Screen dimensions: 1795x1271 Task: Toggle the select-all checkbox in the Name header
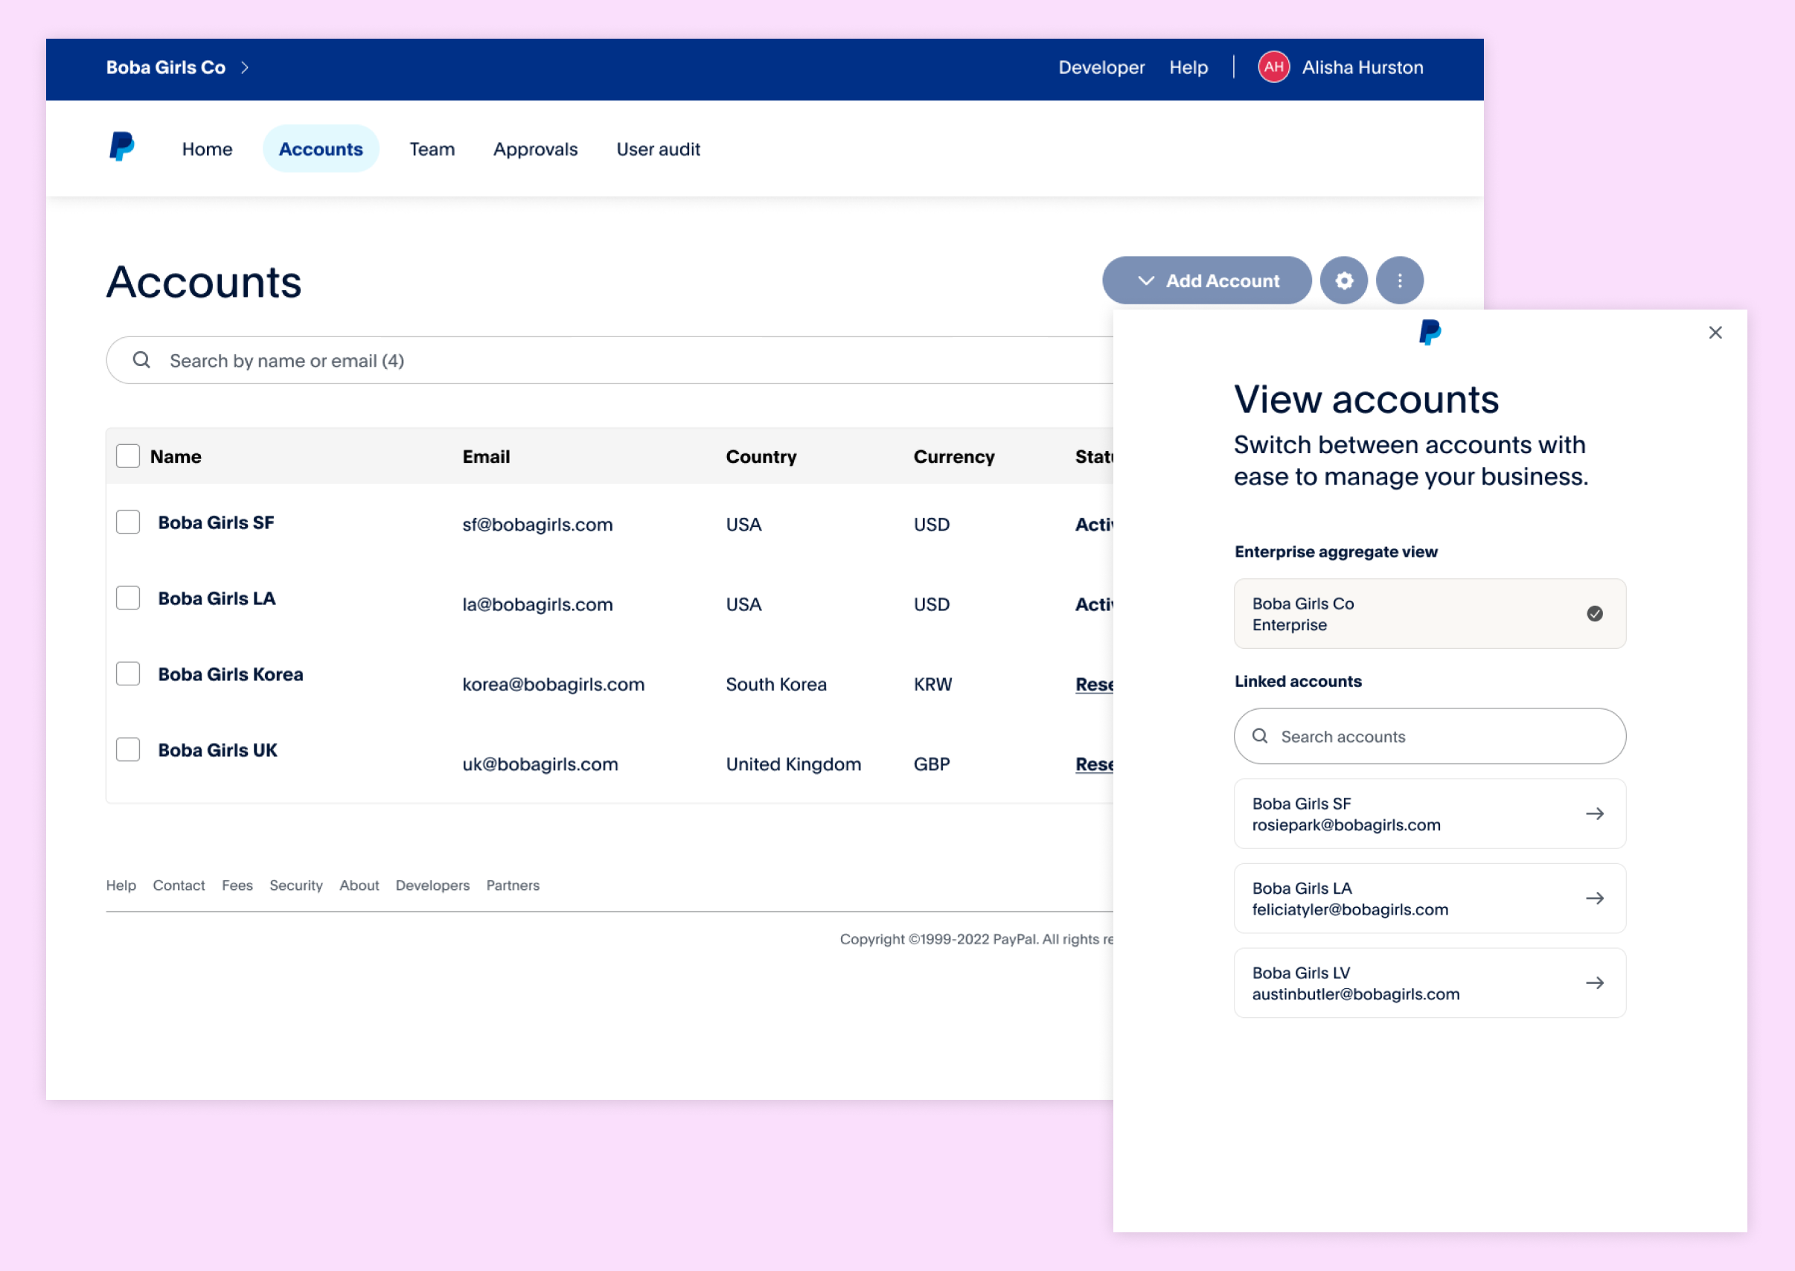tap(127, 456)
